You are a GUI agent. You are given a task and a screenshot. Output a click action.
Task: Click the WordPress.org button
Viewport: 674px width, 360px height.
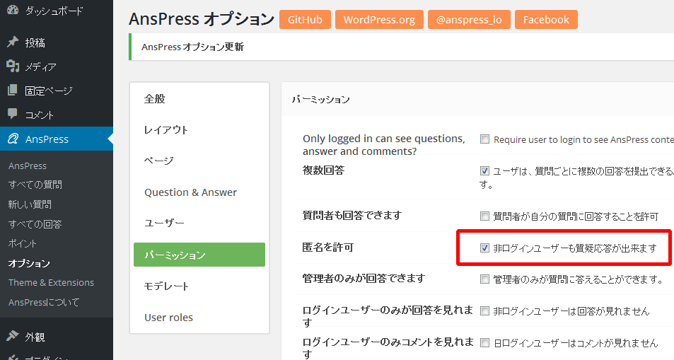coord(379,19)
